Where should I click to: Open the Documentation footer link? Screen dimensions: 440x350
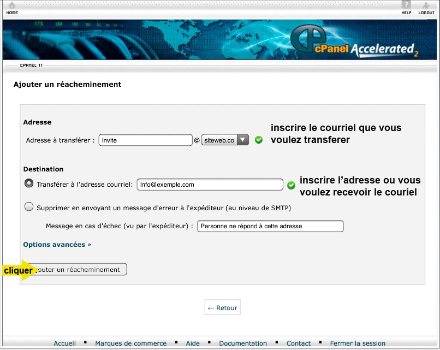(243, 343)
